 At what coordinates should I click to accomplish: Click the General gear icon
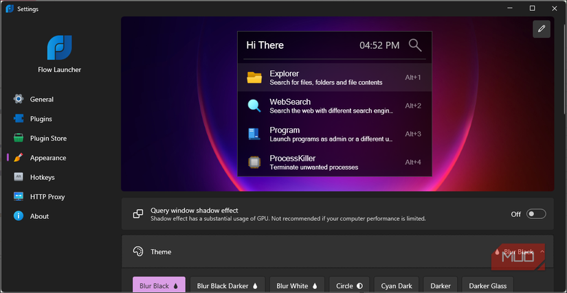[x=19, y=99]
